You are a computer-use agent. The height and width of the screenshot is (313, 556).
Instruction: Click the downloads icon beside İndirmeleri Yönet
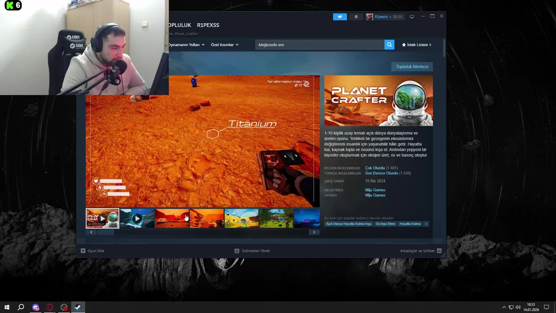point(237,251)
